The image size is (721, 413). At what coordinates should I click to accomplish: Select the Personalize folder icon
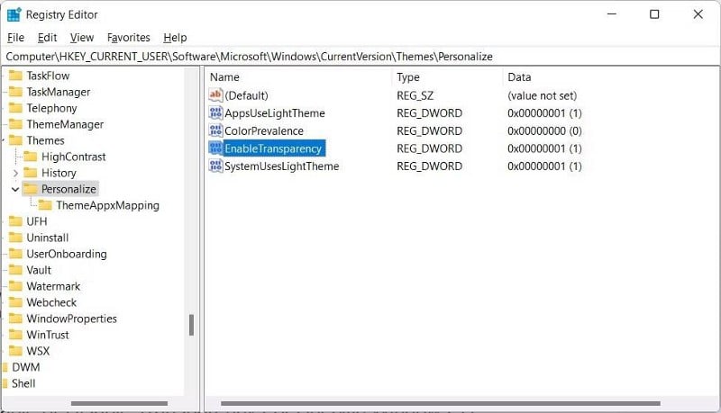pyautogui.click(x=31, y=189)
